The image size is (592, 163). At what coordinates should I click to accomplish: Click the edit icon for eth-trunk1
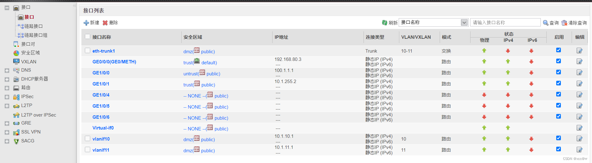point(579,50)
